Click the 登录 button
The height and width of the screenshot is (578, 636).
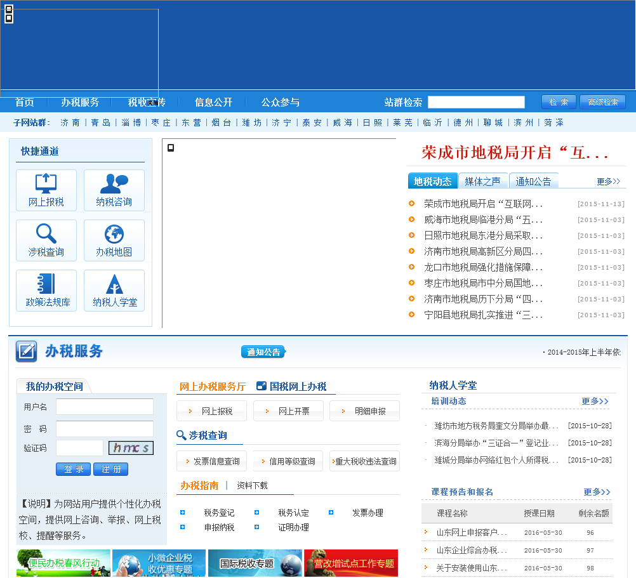[x=74, y=469]
